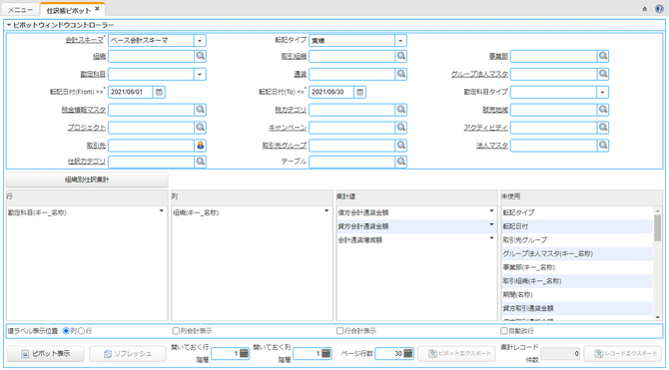Follow the 会計スキーマ label link
Viewport: 669px width, 370px height.
(84, 40)
